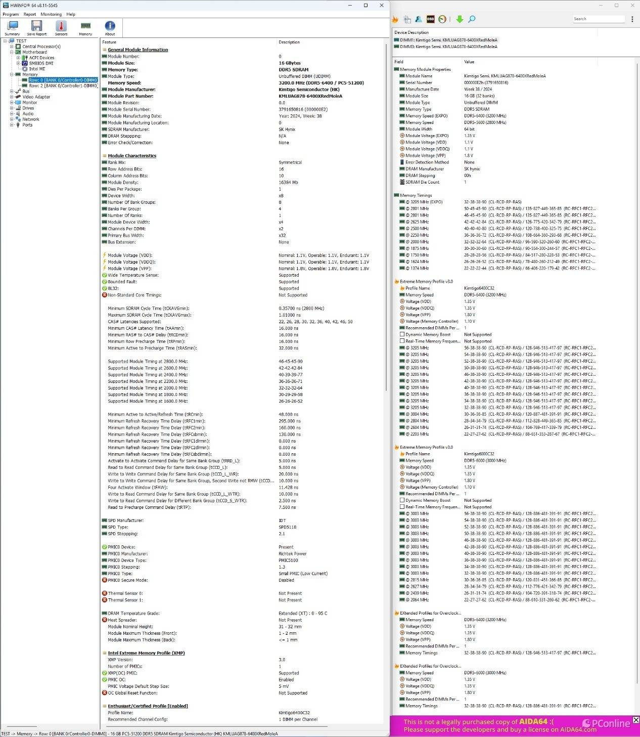This screenshot has height=737, width=640.
Task: Open the Program menu
Action: tap(11, 14)
